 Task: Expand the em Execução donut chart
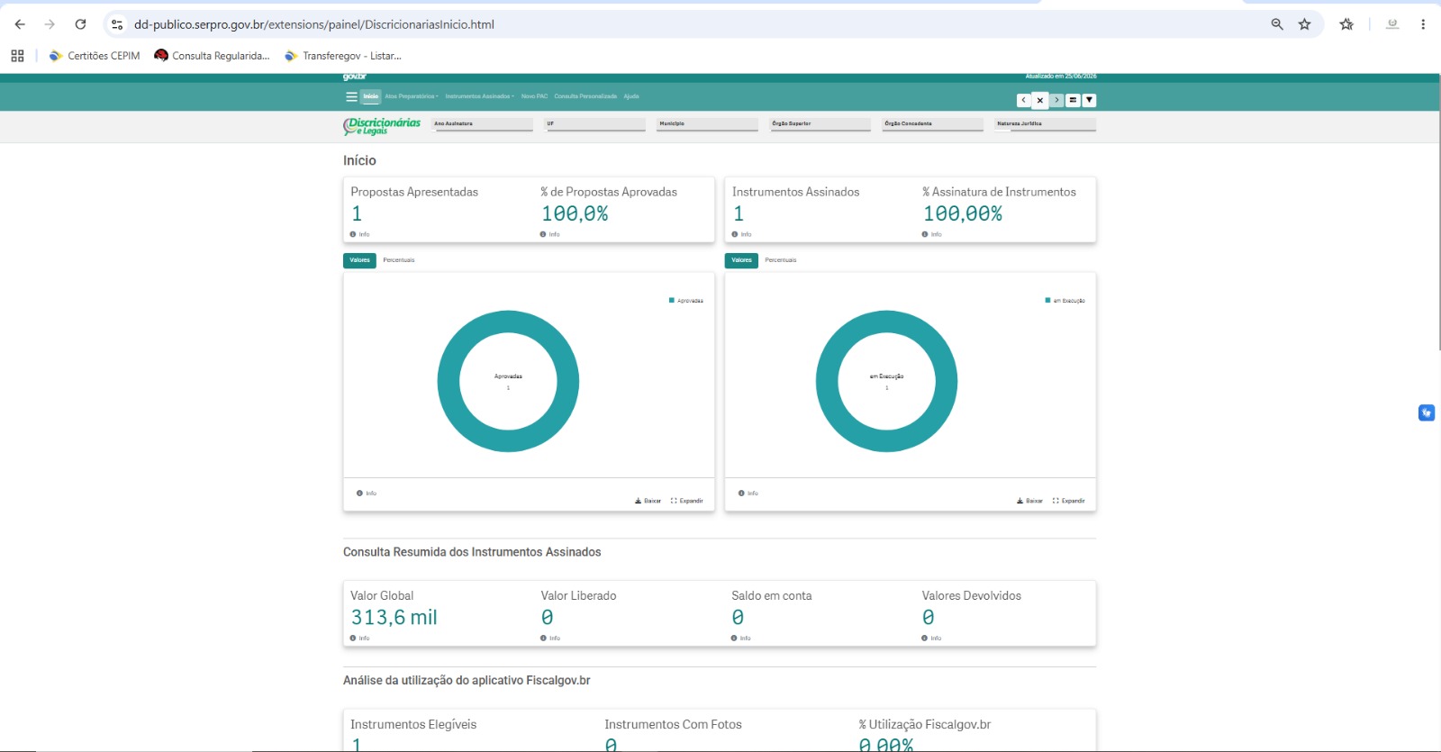(x=1069, y=501)
